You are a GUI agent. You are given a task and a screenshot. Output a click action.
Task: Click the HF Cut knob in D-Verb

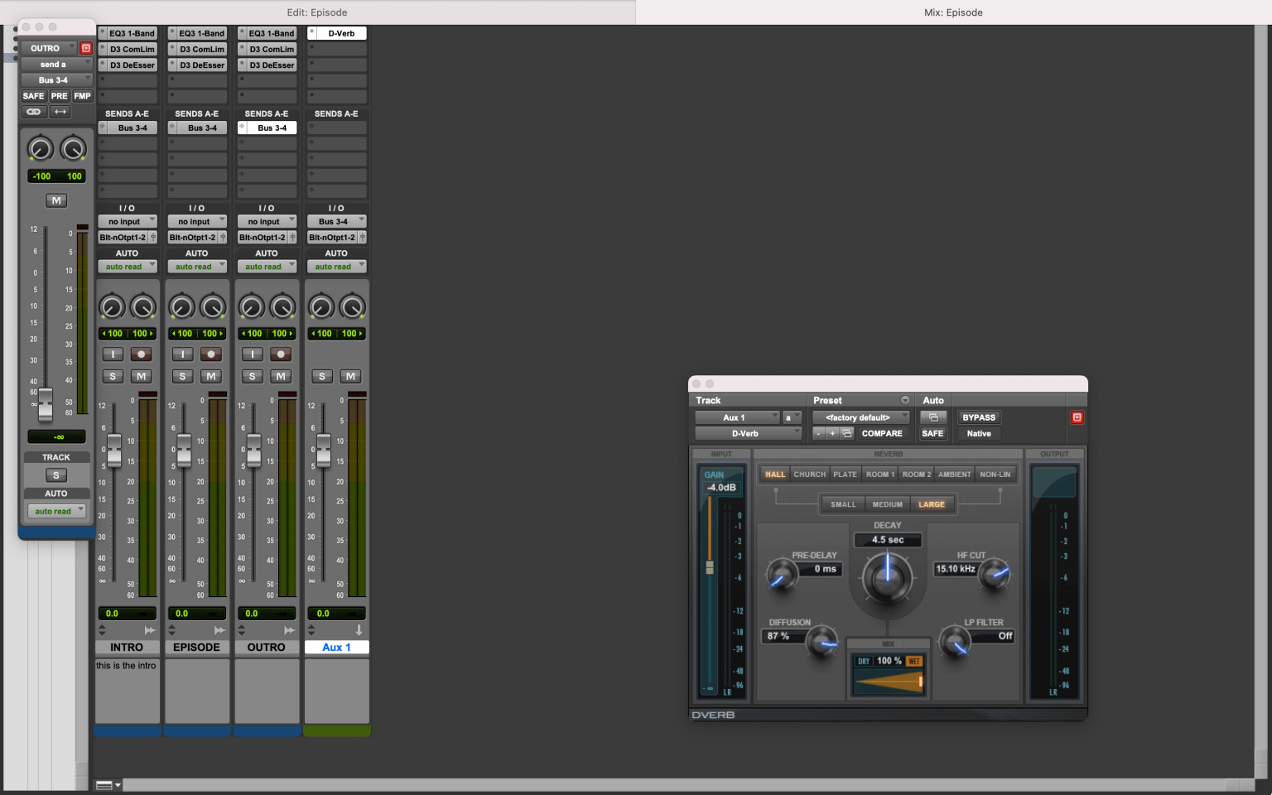coord(994,573)
